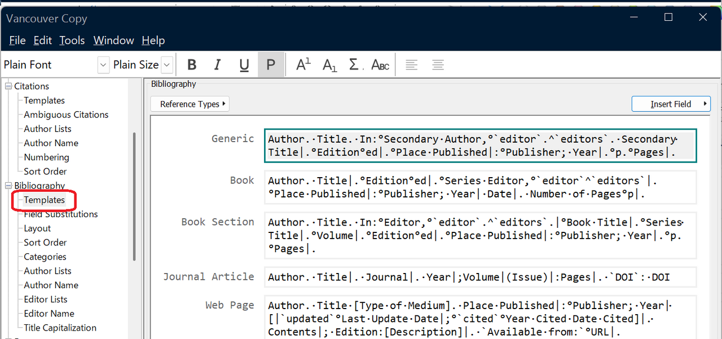Apply Subscript formatting

(x=329, y=65)
